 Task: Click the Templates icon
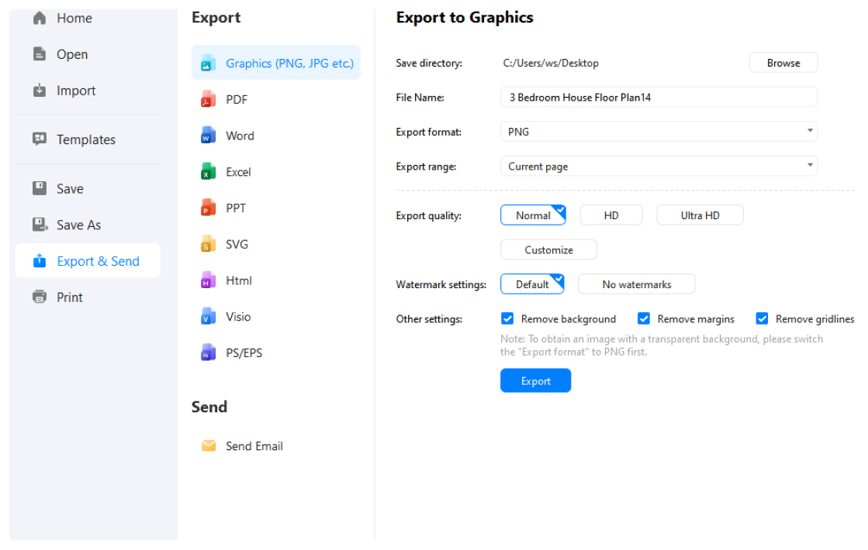click(x=40, y=139)
